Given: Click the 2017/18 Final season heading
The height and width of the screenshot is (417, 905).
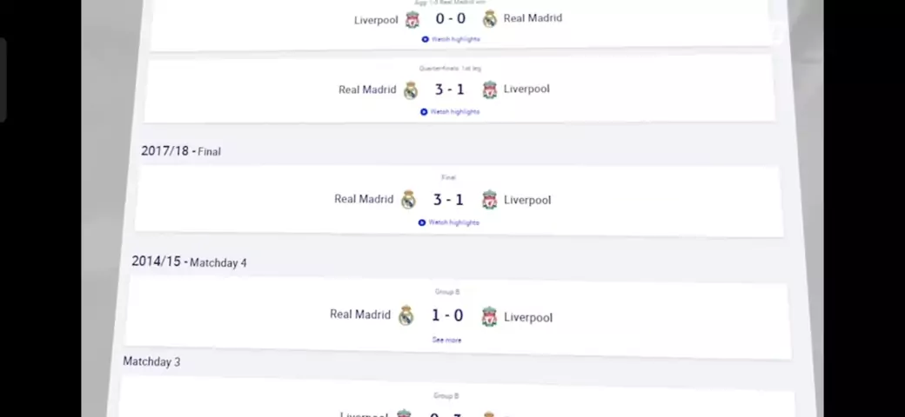Looking at the screenshot, I should pos(181,151).
